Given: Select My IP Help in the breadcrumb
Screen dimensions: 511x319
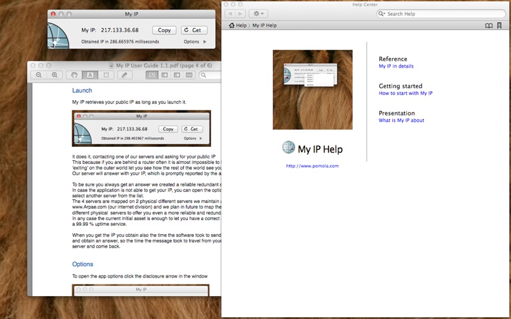Looking at the screenshot, I should coord(264,26).
